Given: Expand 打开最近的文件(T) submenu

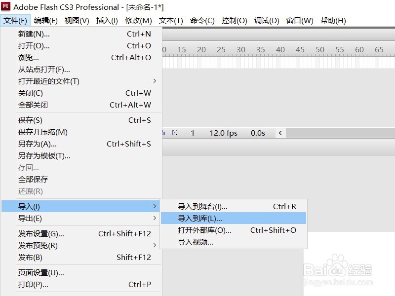Looking at the screenshot, I should coord(81,81).
